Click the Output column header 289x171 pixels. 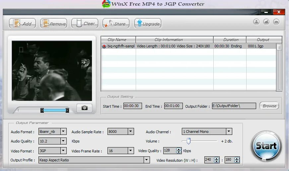pos(264,39)
